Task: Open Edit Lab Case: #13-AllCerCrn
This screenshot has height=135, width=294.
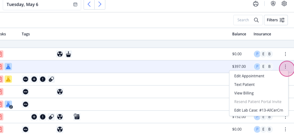Action: coord(258,110)
